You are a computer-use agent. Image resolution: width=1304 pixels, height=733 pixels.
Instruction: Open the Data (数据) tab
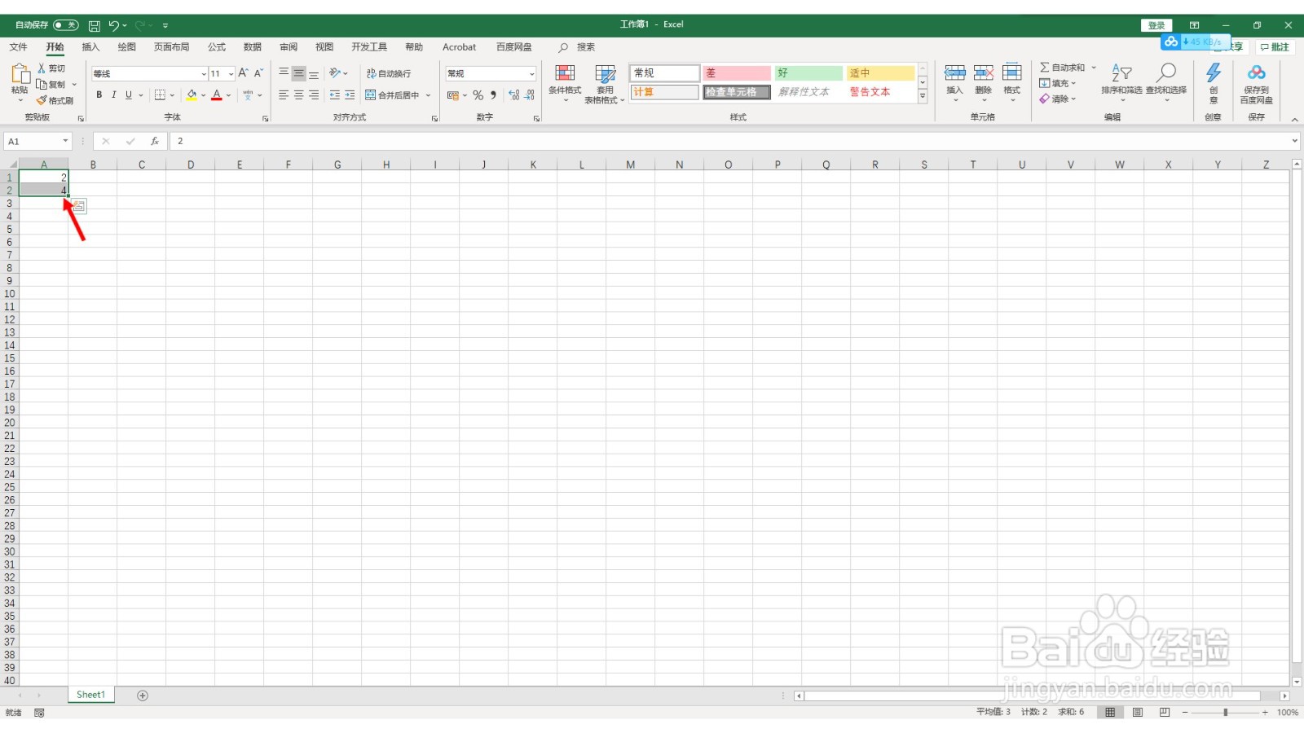click(253, 47)
